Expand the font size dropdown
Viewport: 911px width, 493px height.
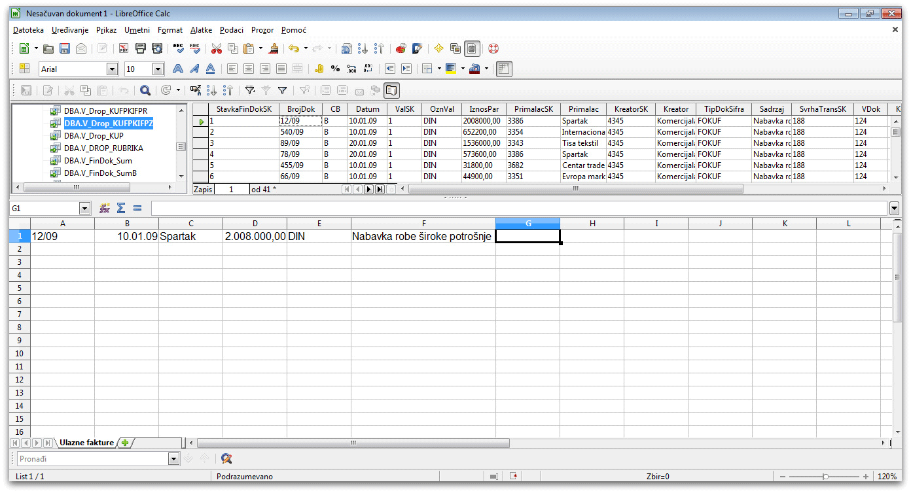click(x=158, y=69)
